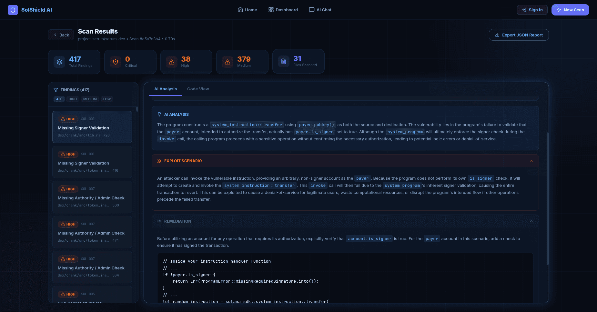597x312 pixels.
Task: Click the download icon in the Export JSON Report button
Action: point(497,35)
